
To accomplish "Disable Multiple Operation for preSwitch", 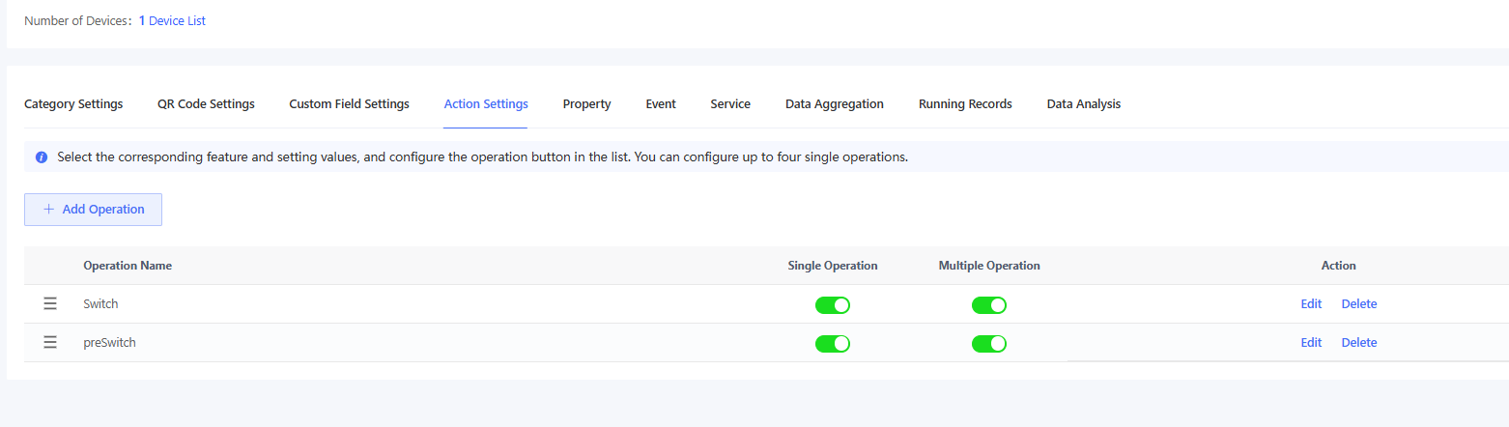I will [x=988, y=344].
